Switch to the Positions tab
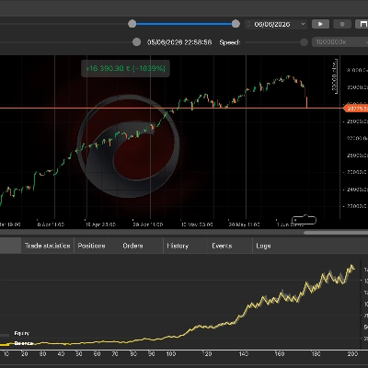Screen dimensions: 368x368 coord(91,246)
